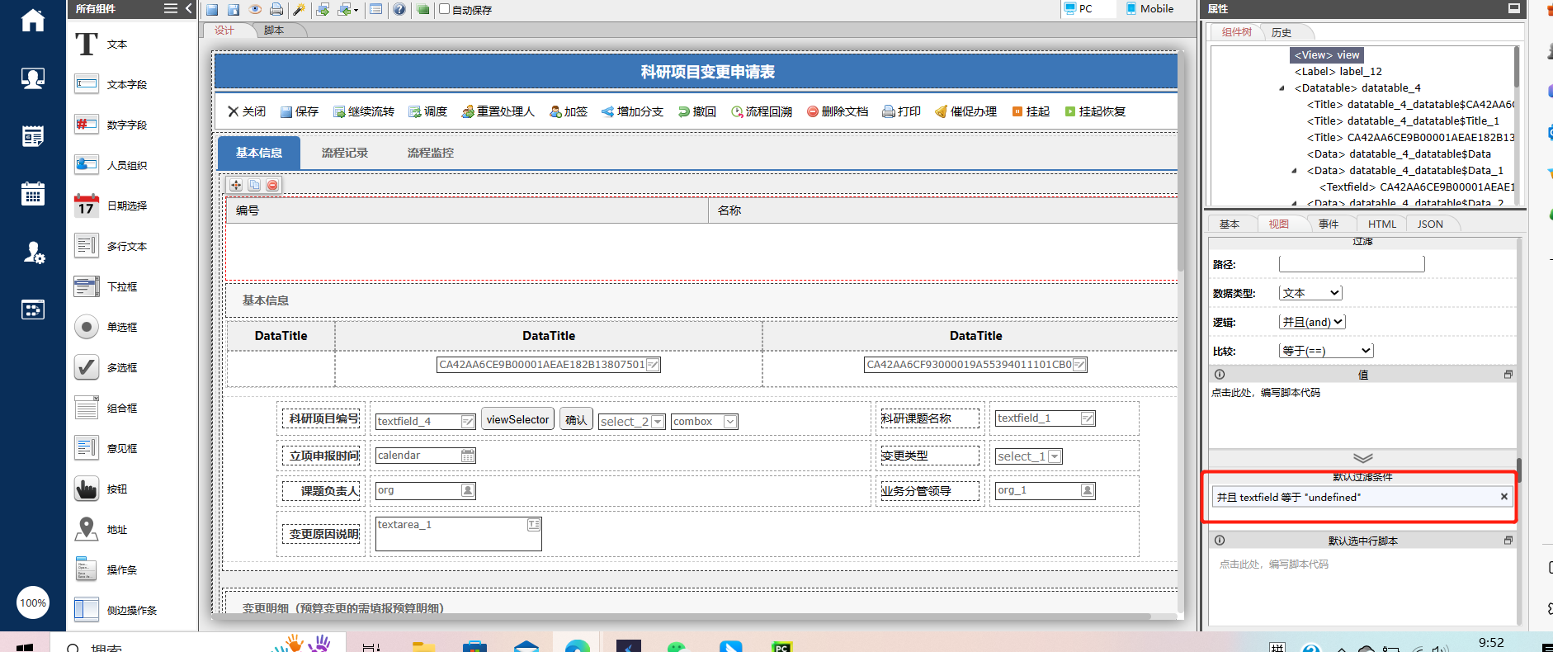Click the magic wand toolbar icon
The width and height of the screenshot is (1553, 652).
point(299,10)
